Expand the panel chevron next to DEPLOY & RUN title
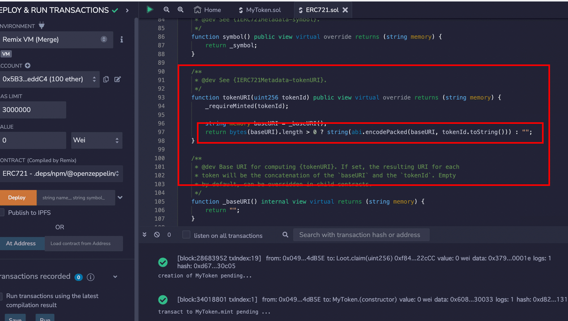This screenshot has height=321, width=568. coord(127,10)
